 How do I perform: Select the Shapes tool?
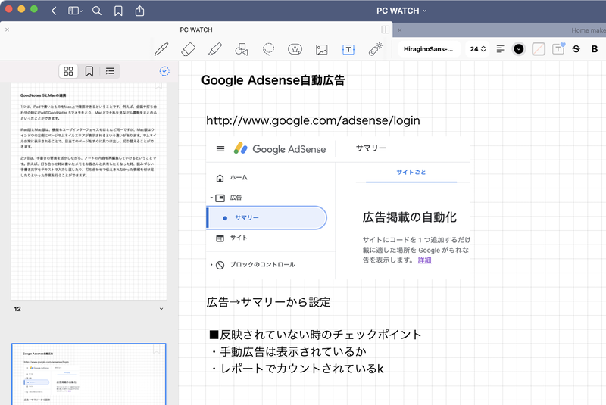coord(242,49)
